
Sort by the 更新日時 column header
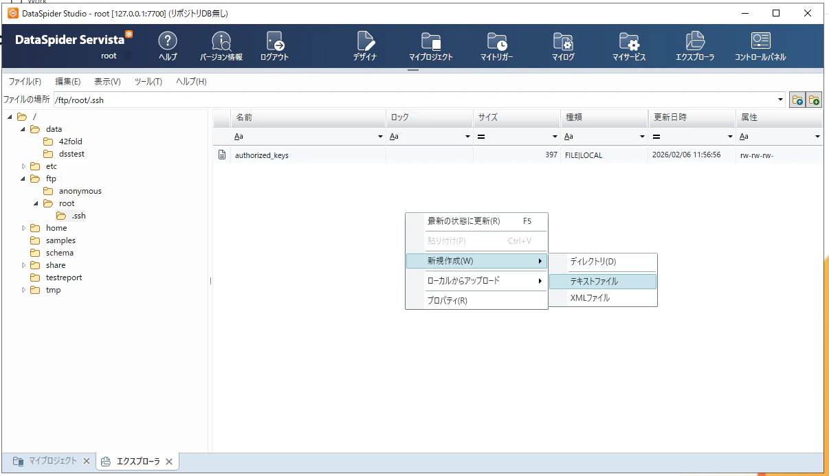tap(692, 117)
